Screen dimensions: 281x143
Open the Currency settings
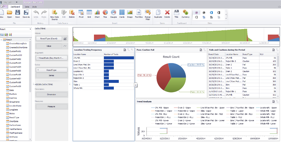[185, 13]
